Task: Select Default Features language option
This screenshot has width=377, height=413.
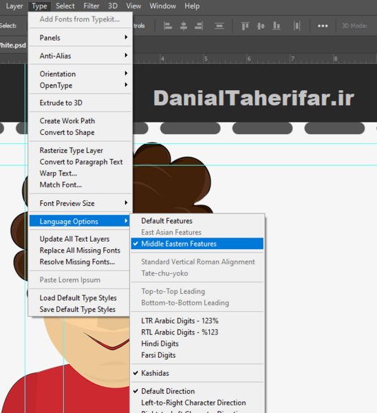Action: pos(197,221)
